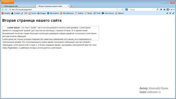The image size is (176, 99).
Task: Switch to the 'Мой первый сайт' tab
Action: tap(18, 6)
